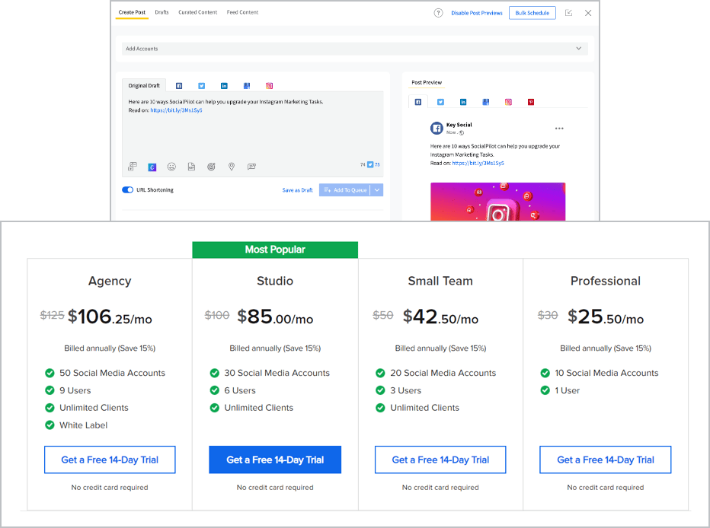Start the free trial for the Agency plan
Screen dimensions: 710x528
[110, 460]
